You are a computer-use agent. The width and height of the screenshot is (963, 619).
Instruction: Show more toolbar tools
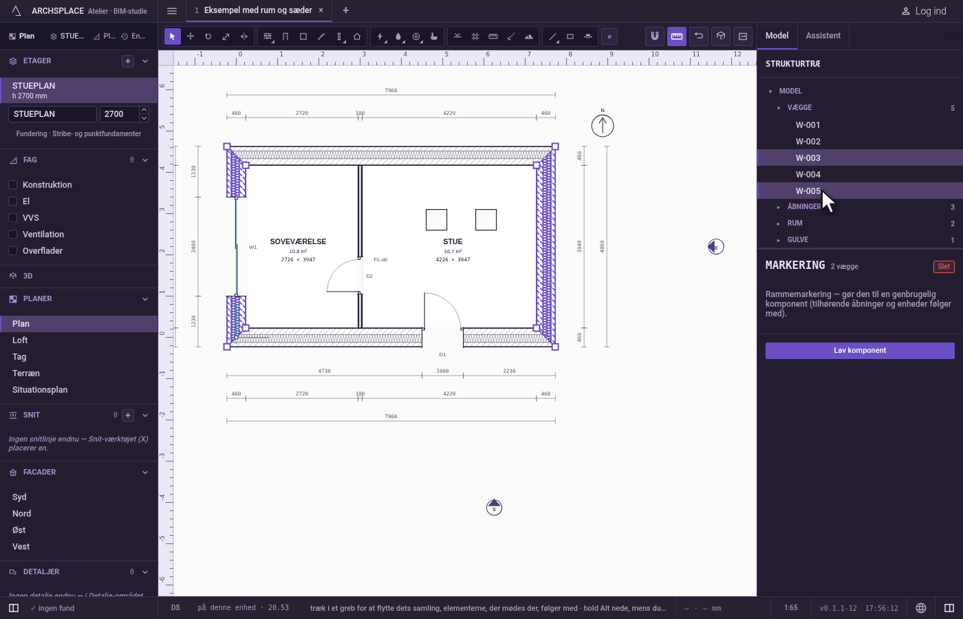tap(609, 36)
